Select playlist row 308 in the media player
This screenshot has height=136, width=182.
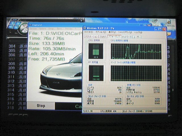pyautogui.click(x=17, y=63)
